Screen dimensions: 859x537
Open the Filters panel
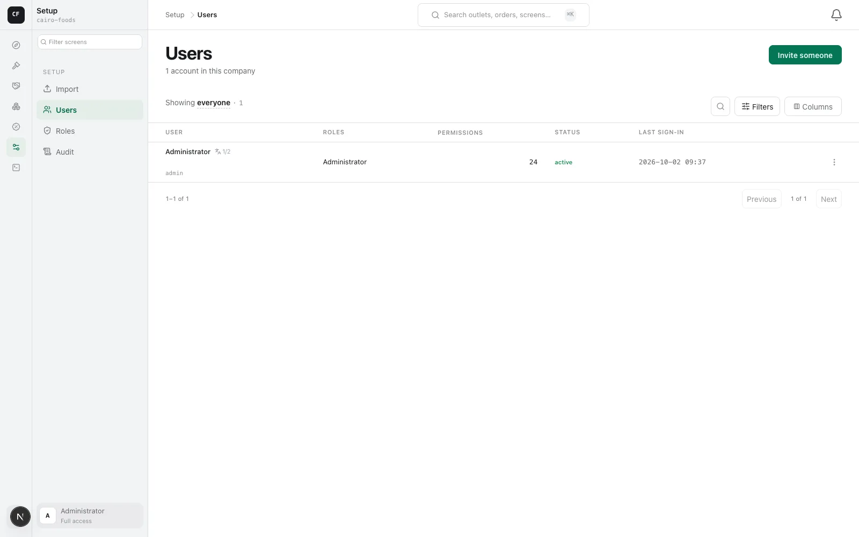pyautogui.click(x=757, y=106)
